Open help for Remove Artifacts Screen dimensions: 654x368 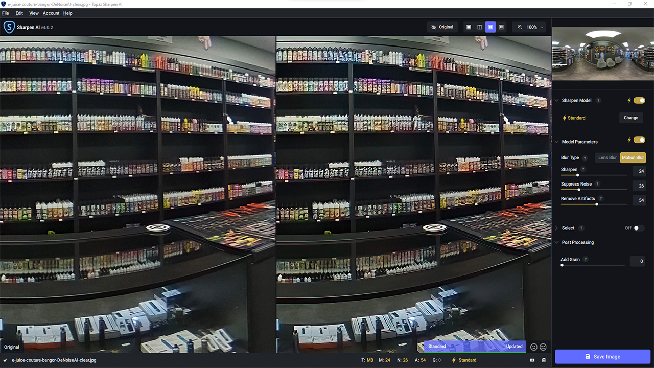[601, 198]
